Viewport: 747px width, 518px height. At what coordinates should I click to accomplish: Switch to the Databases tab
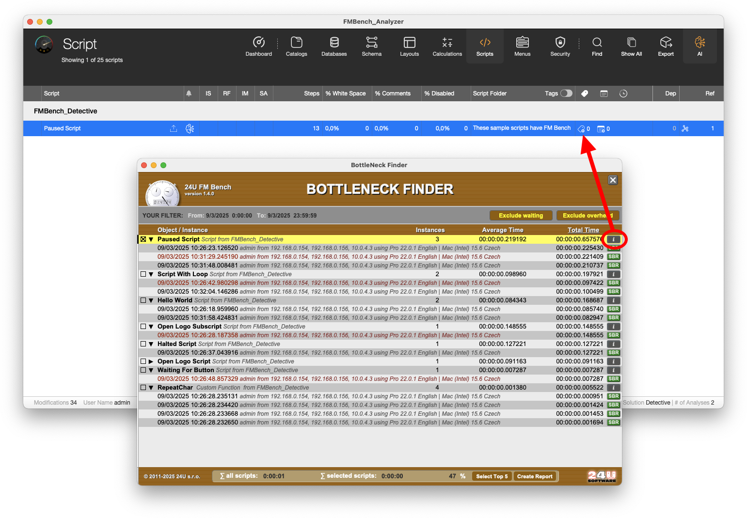pyautogui.click(x=334, y=47)
